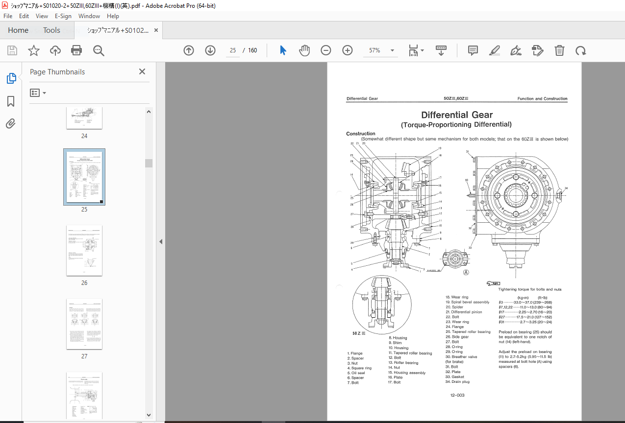Image resolution: width=625 pixels, height=423 pixels.
Task: Switch to the Tools tab
Action: (51, 30)
